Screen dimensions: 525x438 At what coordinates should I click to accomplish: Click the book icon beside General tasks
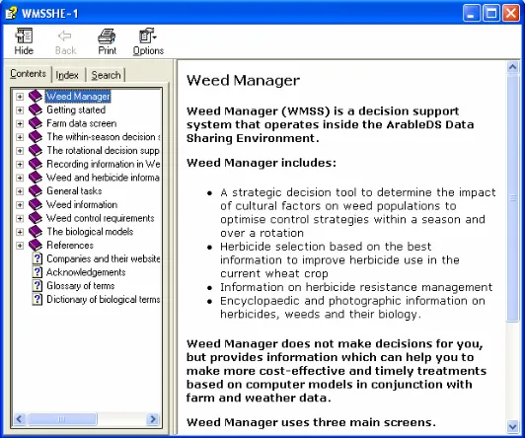pyautogui.click(x=36, y=191)
